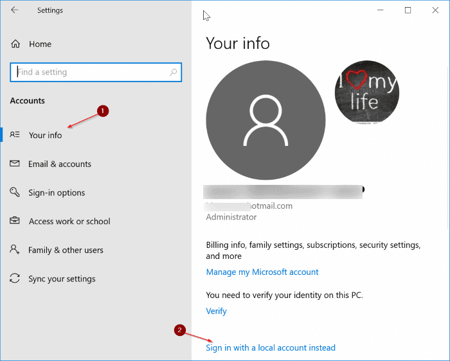Open Sync your settings
Viewport: 450px width, 361px height.
coord(62,279)
